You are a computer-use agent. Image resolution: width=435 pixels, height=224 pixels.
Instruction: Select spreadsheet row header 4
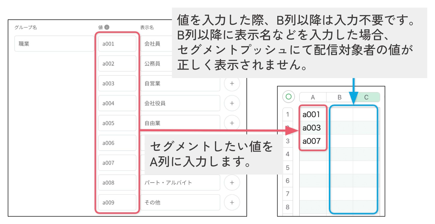[288, 154]
